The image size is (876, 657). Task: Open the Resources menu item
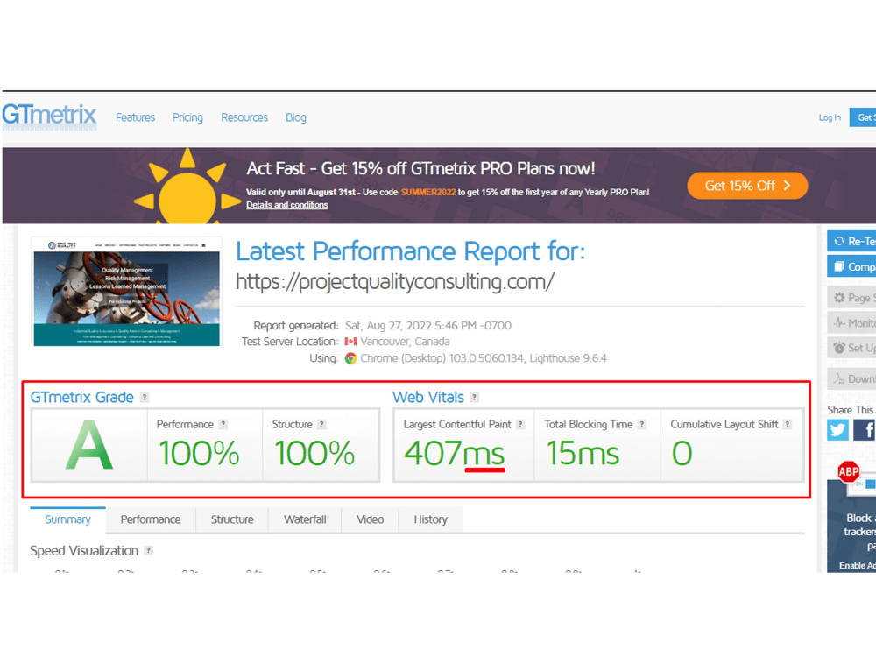point(244,117)
